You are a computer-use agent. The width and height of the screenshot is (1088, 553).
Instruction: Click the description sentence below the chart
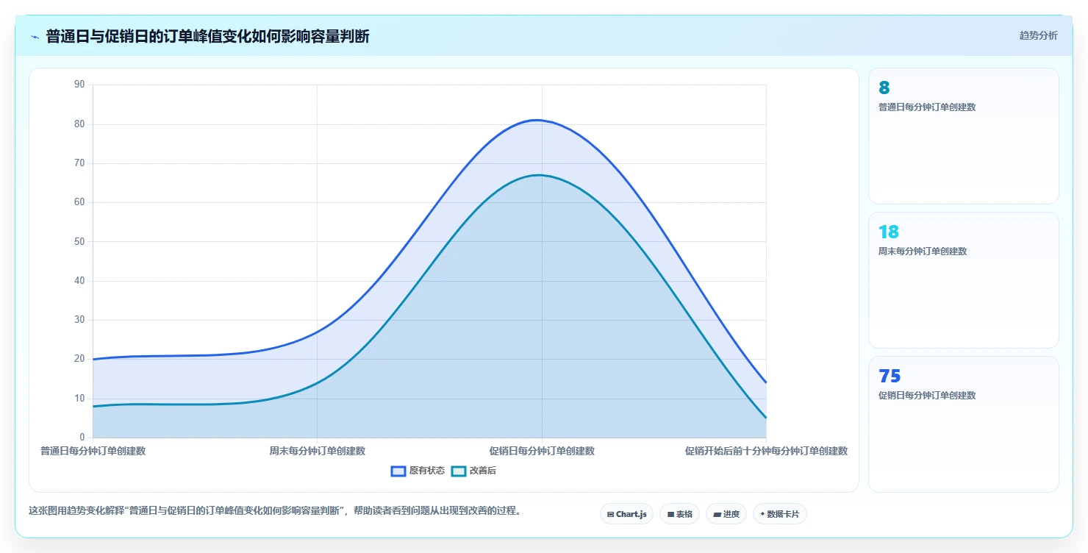tap(275, 510)
